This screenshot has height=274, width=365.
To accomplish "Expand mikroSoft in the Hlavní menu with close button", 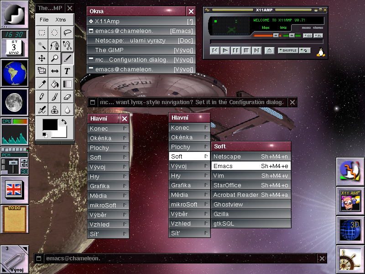I will (108, 205).
